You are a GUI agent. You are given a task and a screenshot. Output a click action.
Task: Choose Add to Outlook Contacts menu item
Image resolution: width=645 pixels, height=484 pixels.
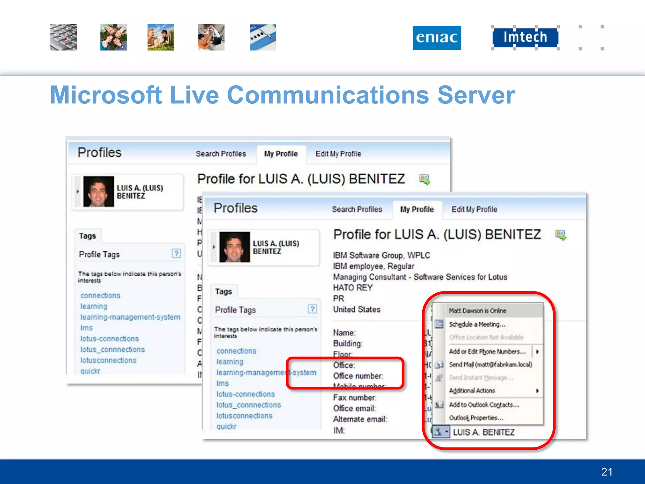click(484, 405)
